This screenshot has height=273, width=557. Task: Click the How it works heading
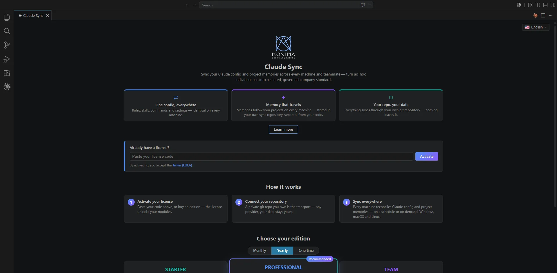(x=283, y=187)
